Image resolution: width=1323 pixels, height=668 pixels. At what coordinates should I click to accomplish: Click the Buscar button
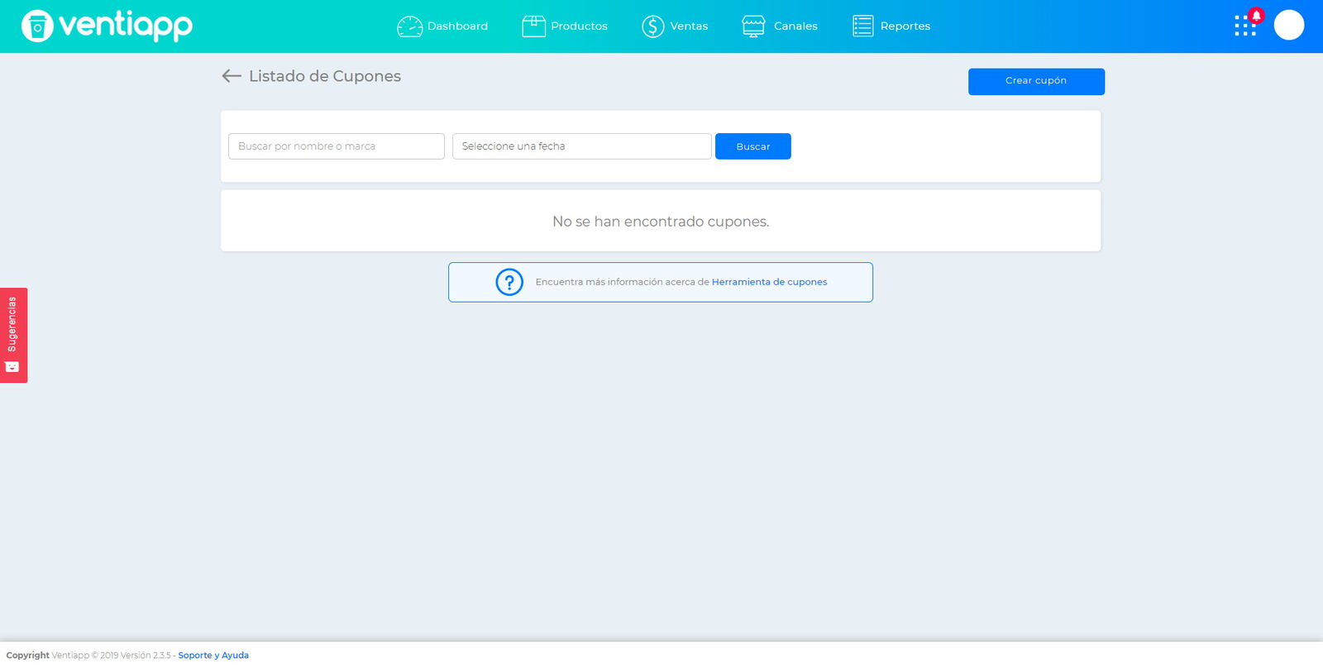pos(753,146)
